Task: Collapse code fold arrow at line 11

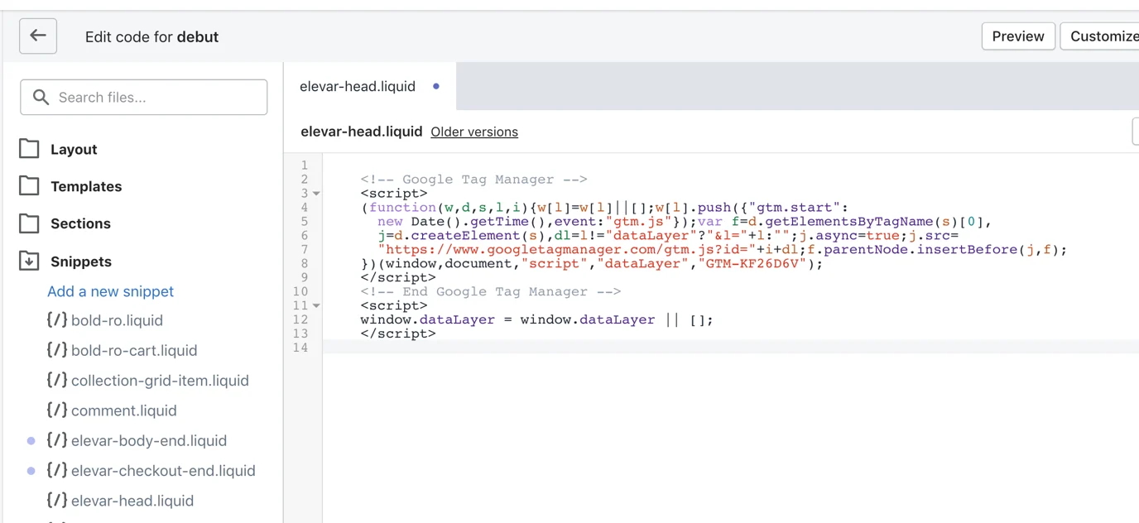Action: (x=316, y=306)
